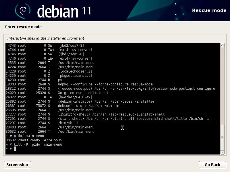Click the '{15initrd-shell}' process row
The width and height of the screenshot is (230, 172).
[85, 114]
